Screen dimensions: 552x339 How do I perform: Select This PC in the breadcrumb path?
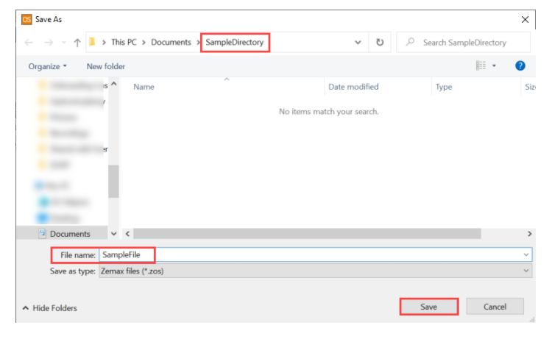(x=124, y=42)
